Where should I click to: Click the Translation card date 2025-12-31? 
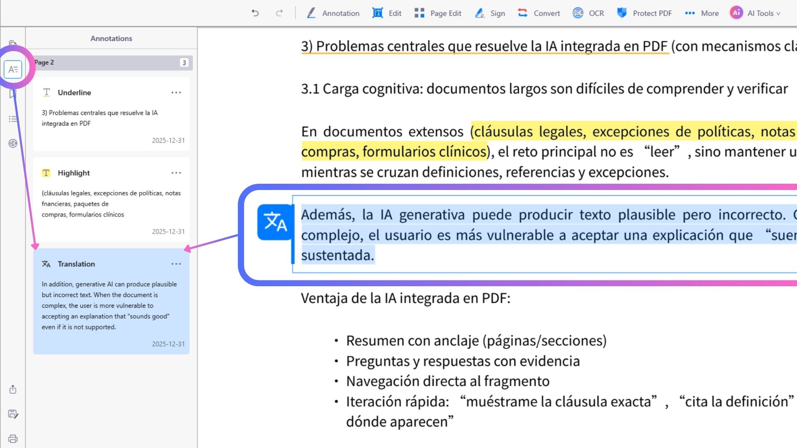pos(168,344)
